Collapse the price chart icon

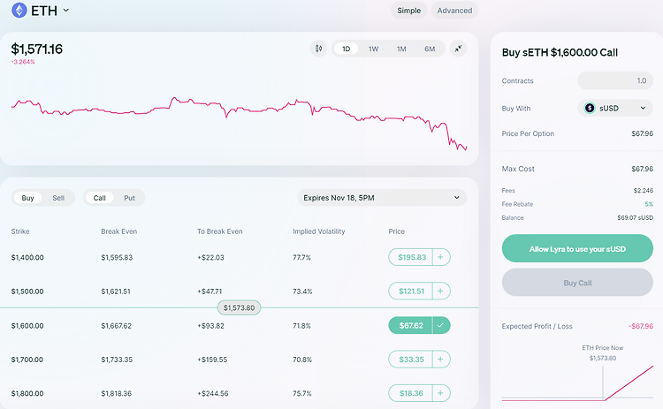coord(458,49)
